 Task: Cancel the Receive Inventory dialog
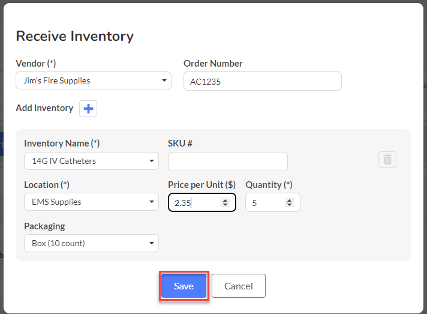coord(239,286)
